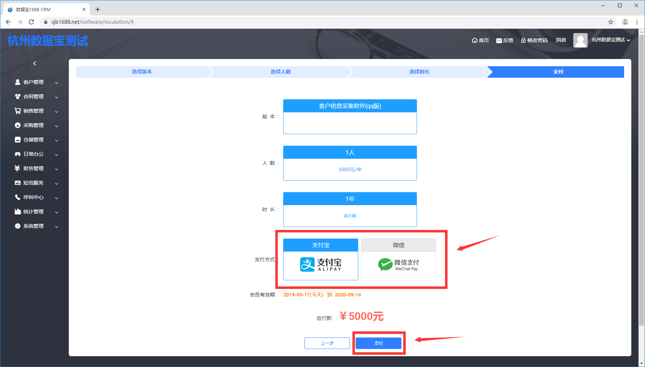The width and height of the screenshot is (645, 367).
Task: Click the 首页 link text
Action: tap(484, 40)
